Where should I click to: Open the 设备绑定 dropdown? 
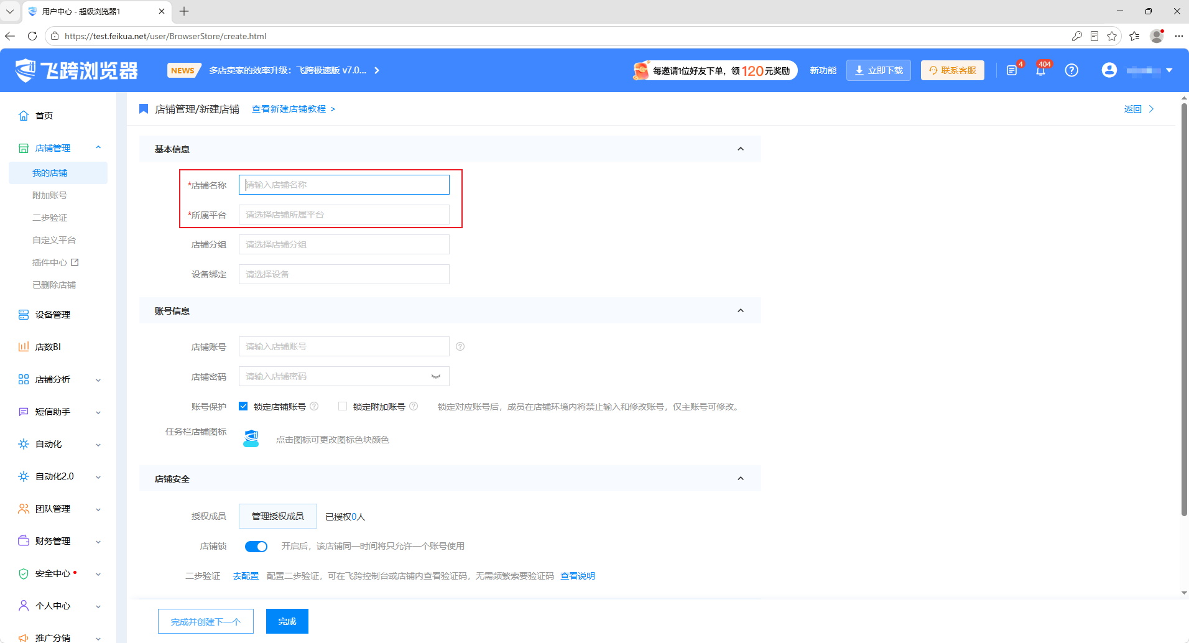pos(344,274)
